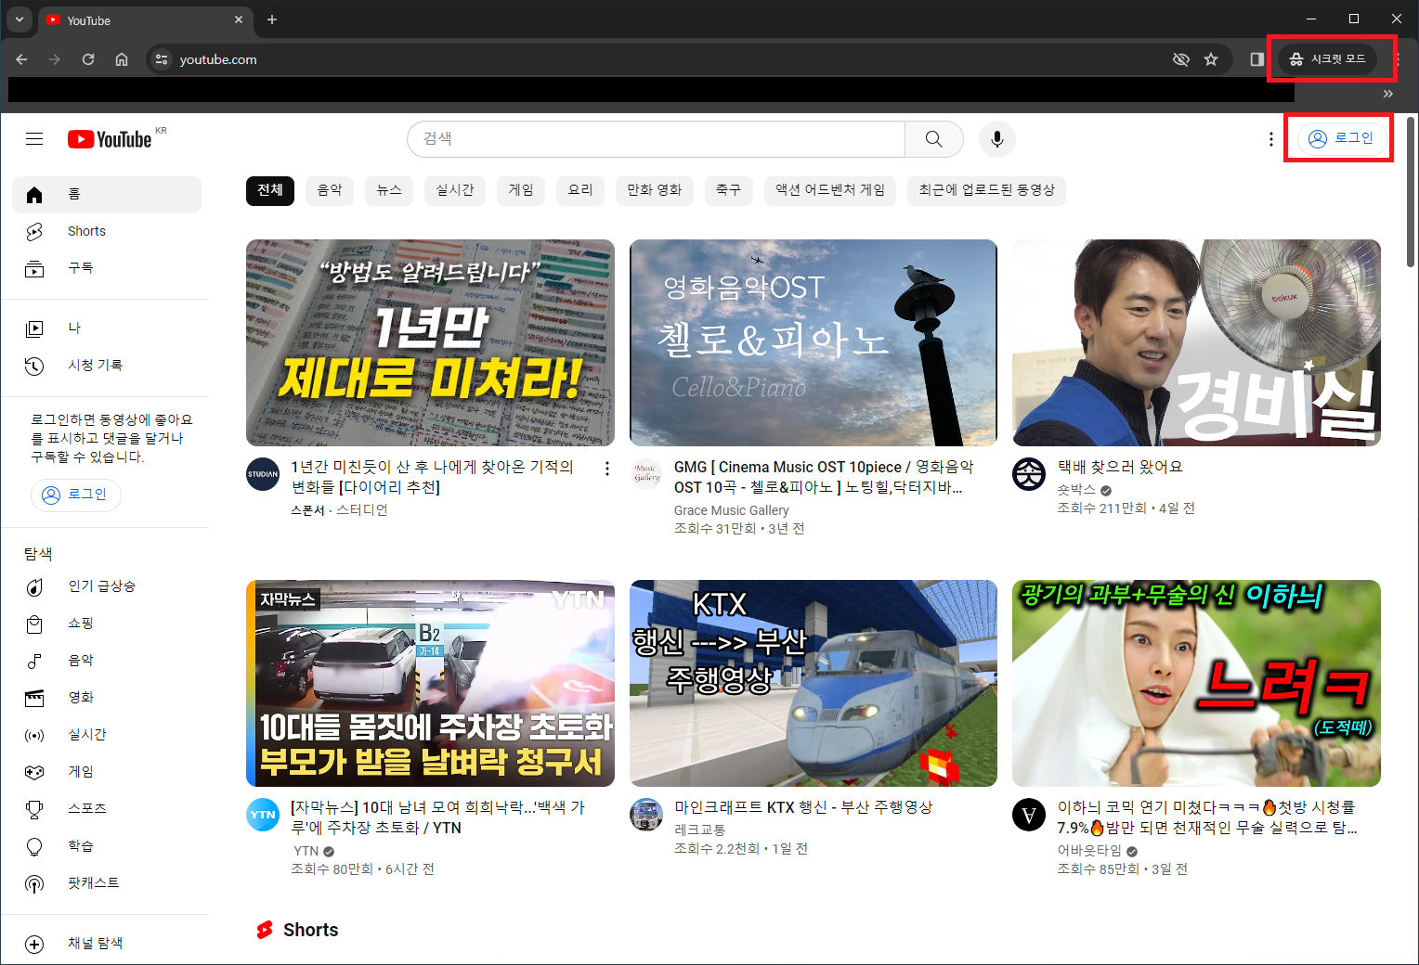This screenshot has width=1419, height=965.
Task: Open 학습 in the sidebar
Action: tap(107, 846)
